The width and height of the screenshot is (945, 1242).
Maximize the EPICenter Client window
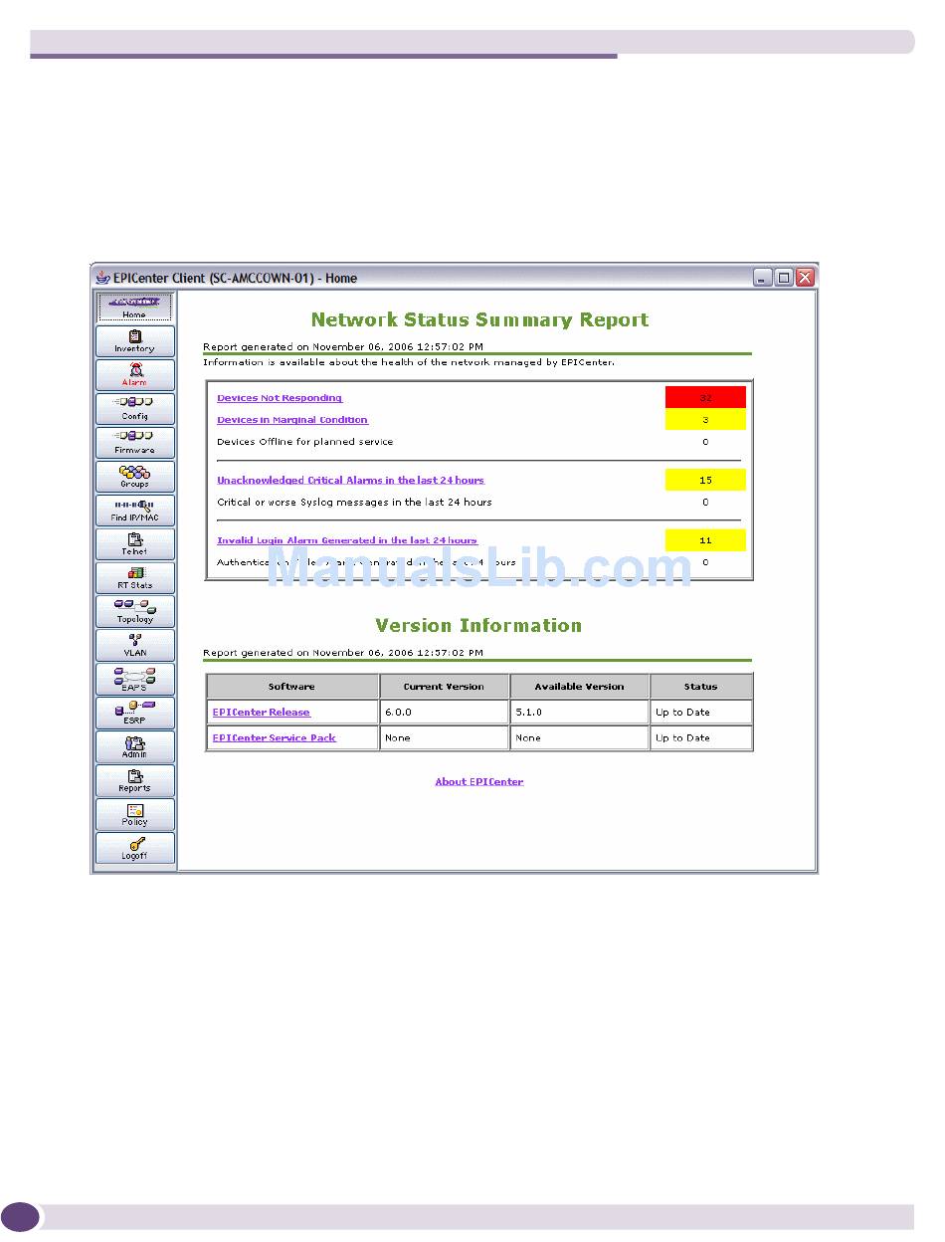point(784,279)
